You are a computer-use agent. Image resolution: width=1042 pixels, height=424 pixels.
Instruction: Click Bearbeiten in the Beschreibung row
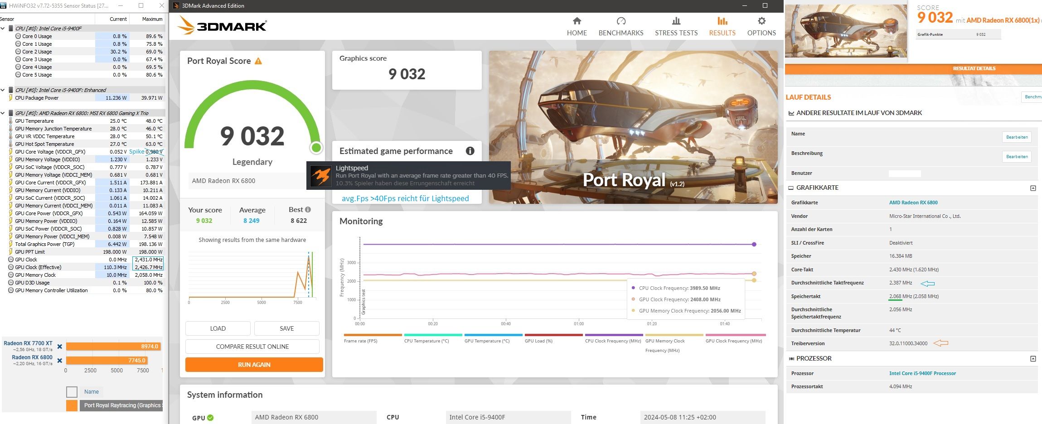[1017, 157]
